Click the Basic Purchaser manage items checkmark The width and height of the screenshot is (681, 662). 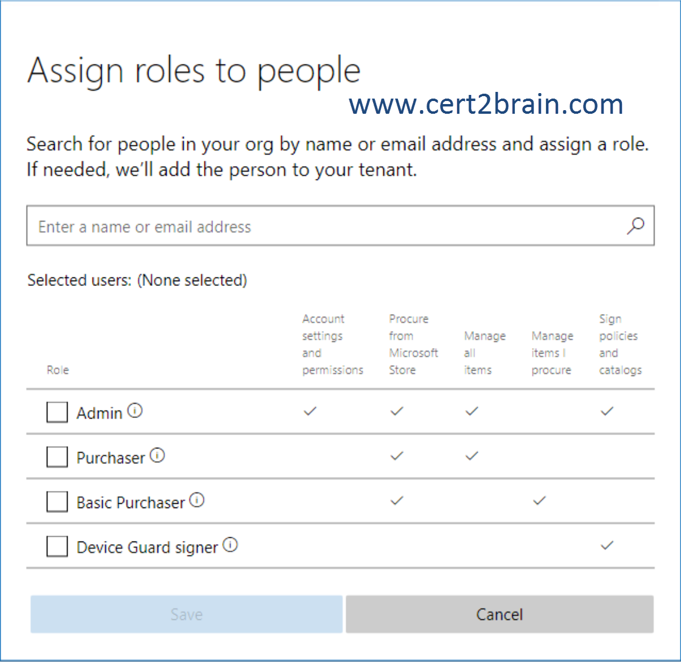click(539, 501)
